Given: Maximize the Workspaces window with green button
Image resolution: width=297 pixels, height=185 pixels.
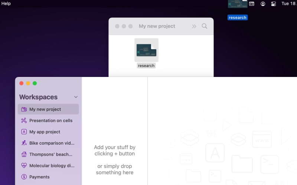Looking at the screenshot, I should point(35,83).
